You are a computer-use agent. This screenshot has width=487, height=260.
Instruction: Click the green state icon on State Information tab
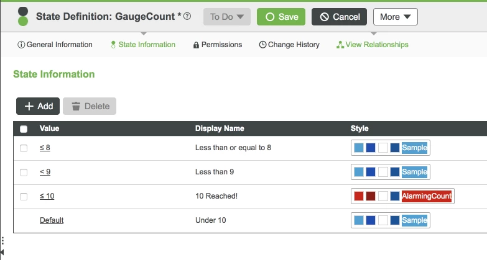[x=113, y=45]
